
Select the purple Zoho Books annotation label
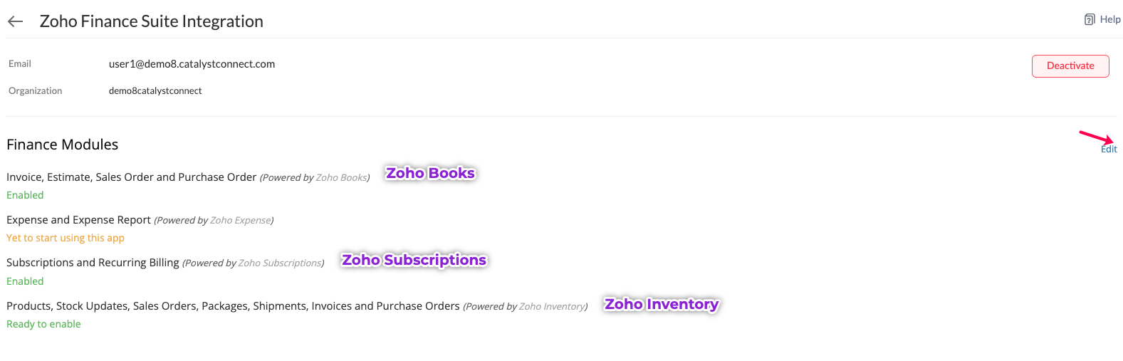click(x=430, y=173)
